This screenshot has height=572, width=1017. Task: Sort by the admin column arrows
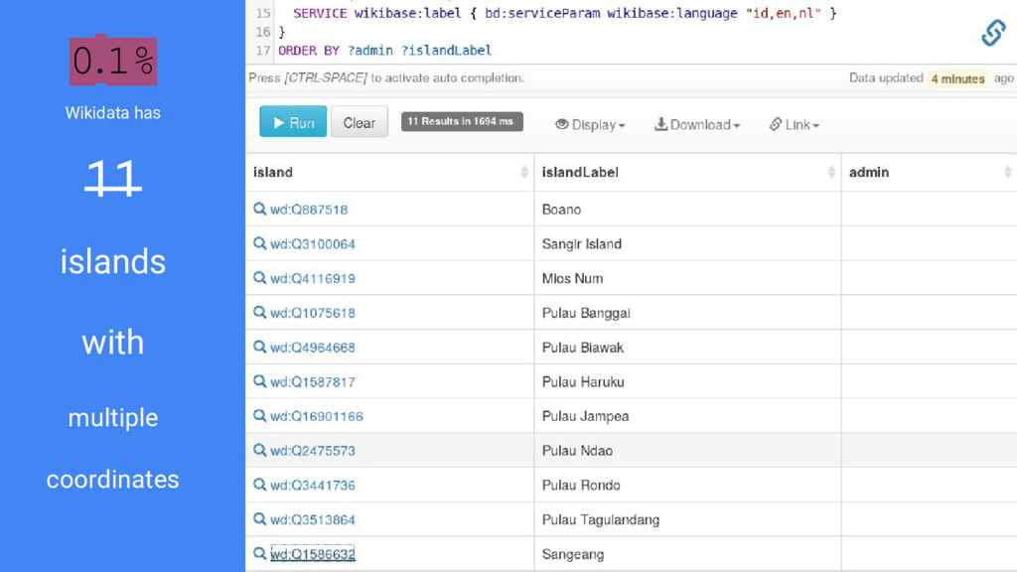[x=1007, y=172]
